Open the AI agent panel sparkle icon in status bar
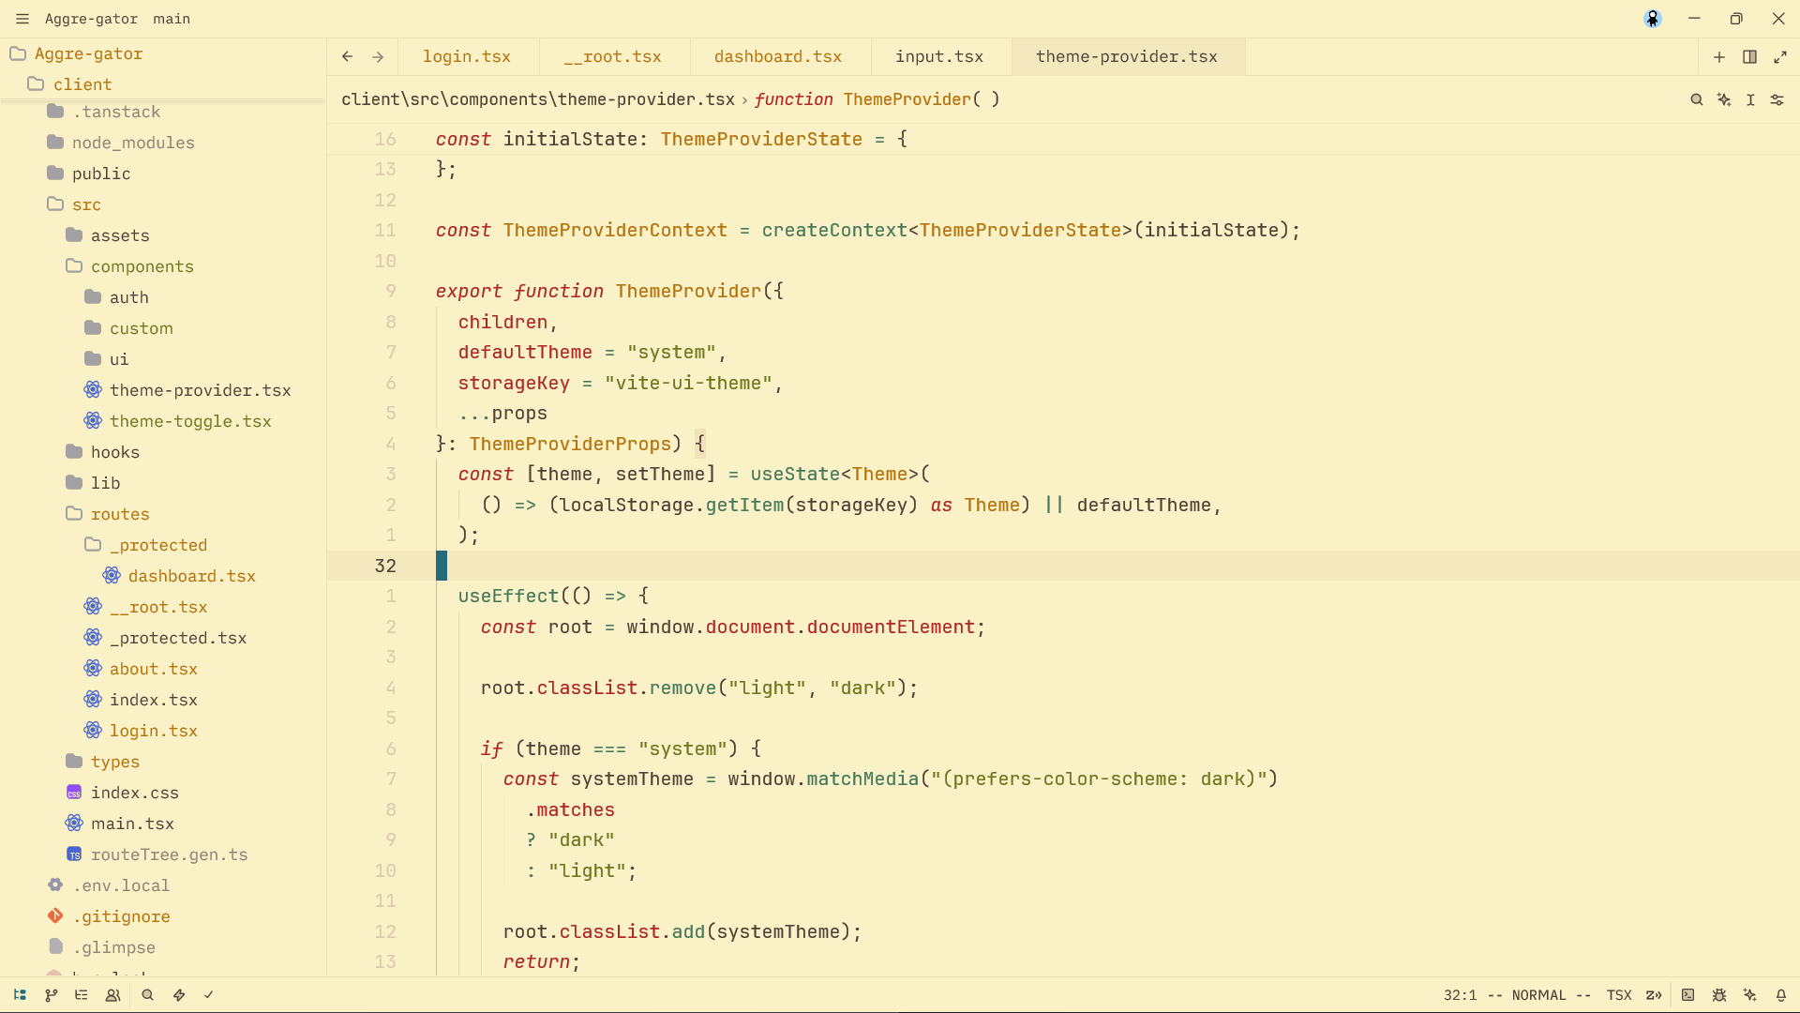 (1749, 995)
